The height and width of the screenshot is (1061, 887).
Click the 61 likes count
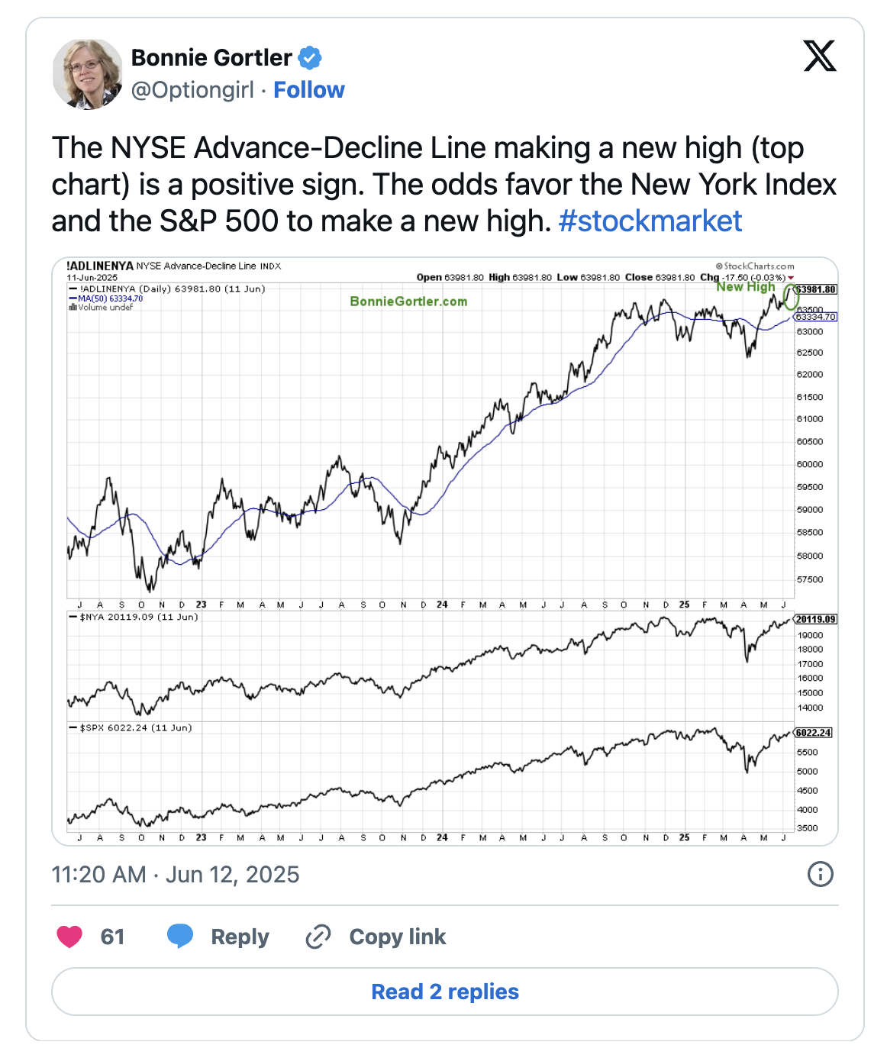[112, 937]
